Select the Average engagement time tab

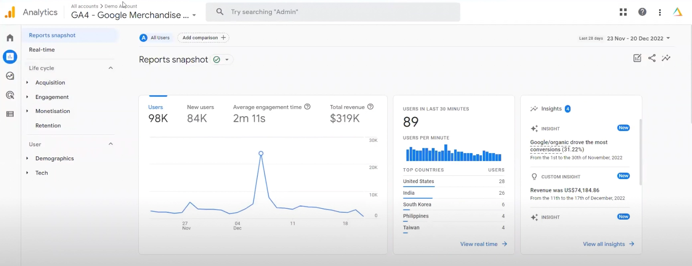272,114
